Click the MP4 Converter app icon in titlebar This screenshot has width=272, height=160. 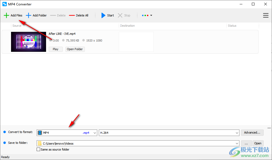tap(4, 4)
